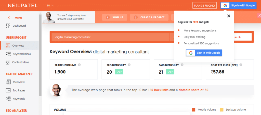The height and width of the screenshot is (115, 261).
Task: Click UBERSUGGEST section heading
Action: pyautogui.click(x=16, y=38)
